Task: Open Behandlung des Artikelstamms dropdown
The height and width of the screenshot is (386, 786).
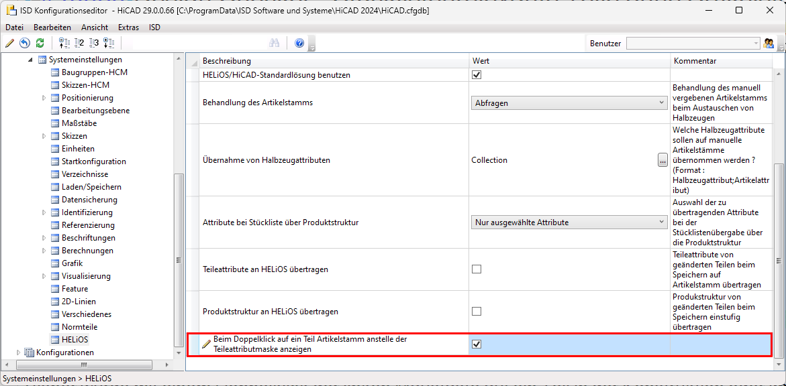Action: pyautogui.click(x=568, y=103)
